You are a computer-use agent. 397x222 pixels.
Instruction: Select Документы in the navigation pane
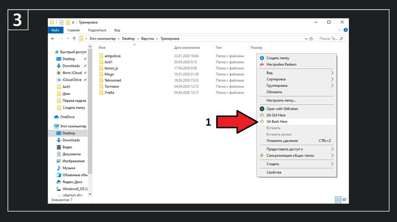click(71, 154)
